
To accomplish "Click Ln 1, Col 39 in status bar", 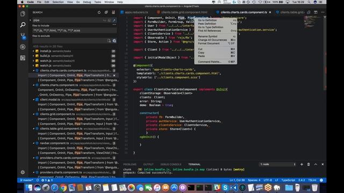I will pos(237,180).
